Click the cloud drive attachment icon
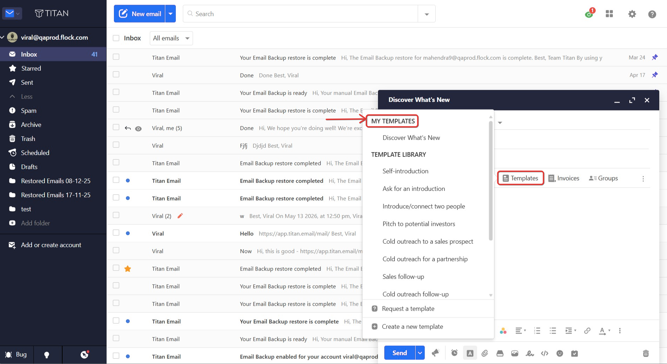 point(500,353)
